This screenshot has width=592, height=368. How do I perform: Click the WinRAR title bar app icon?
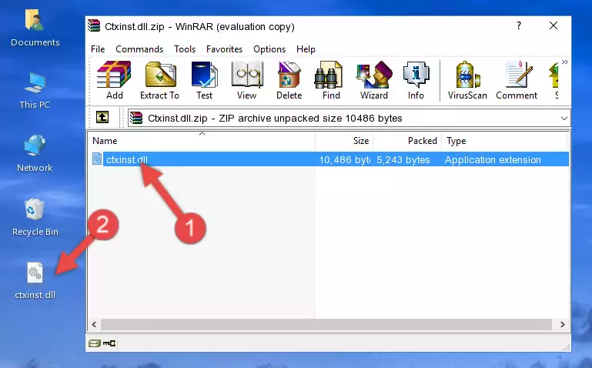coord(94,25)
